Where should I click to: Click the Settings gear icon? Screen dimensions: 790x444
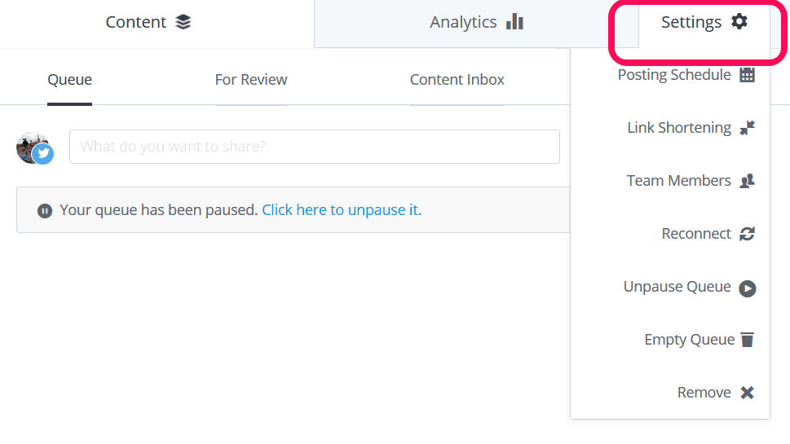[x=739, y=22]
